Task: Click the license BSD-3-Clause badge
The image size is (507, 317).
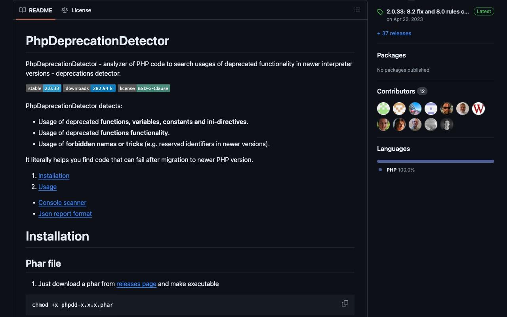Action: (144, 88)
